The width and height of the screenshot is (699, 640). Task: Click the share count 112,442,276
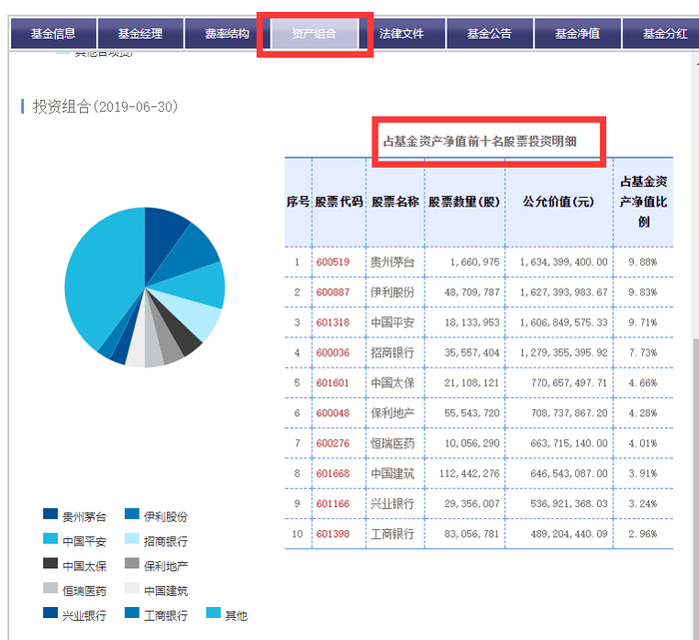point(469,473)
